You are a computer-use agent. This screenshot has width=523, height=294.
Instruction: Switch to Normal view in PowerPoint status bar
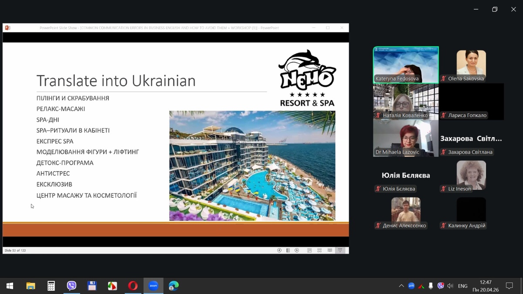tap(309, 250)
